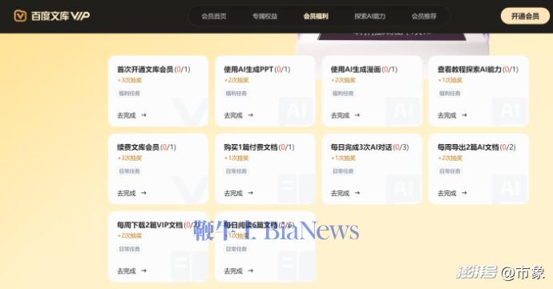Click arrow icon on 每日完成3次AI对话 card
The height and width of the screenshot is (289, 553).
click(x=357, y=193)
